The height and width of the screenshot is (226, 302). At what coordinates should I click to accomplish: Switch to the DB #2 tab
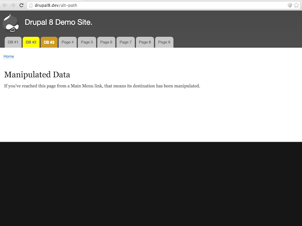point(31,42)
